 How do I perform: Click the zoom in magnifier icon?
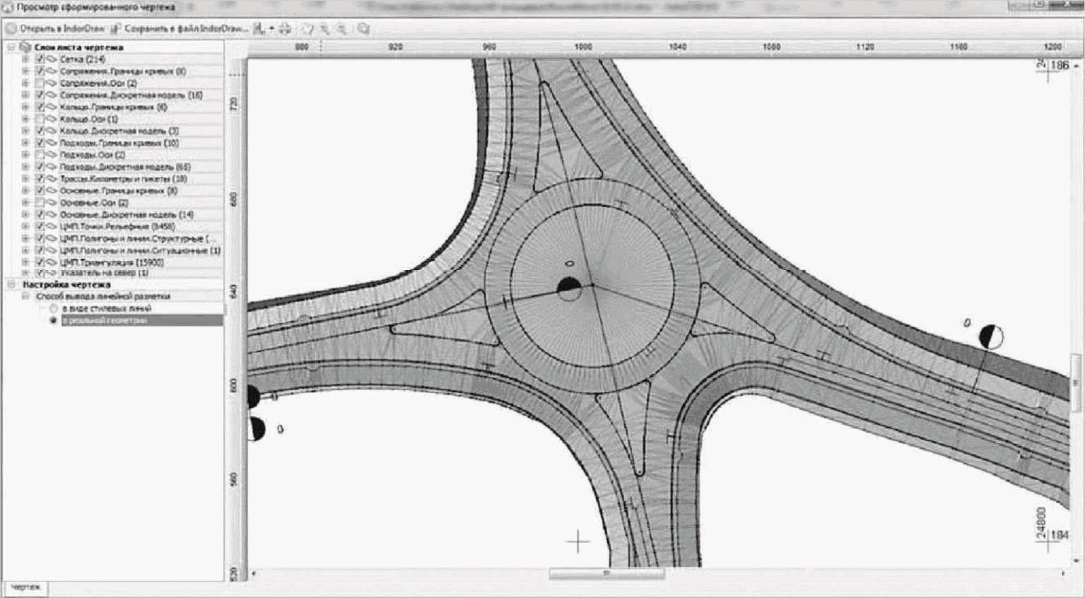324,29
